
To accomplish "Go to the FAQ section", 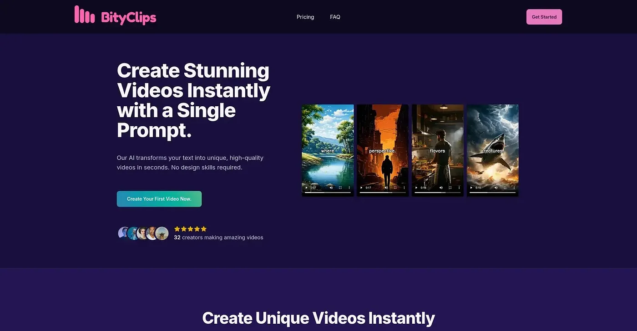I will [335, 17].
